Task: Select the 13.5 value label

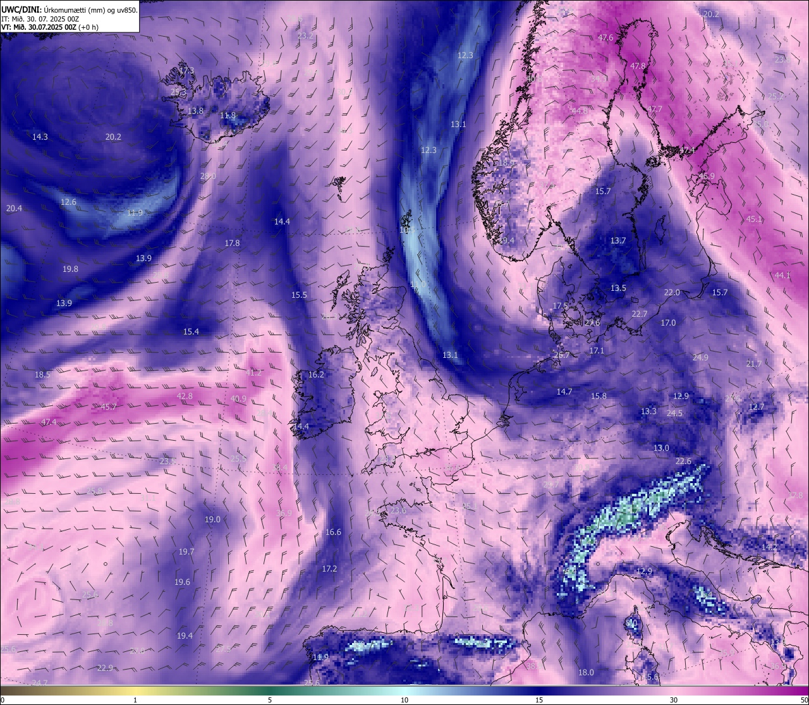Action: coord(618,288)
